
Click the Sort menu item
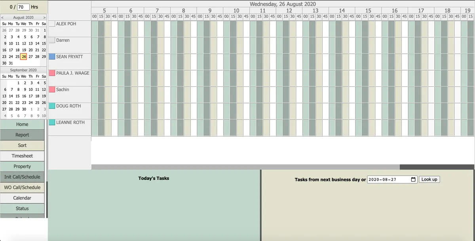(22, 146)
